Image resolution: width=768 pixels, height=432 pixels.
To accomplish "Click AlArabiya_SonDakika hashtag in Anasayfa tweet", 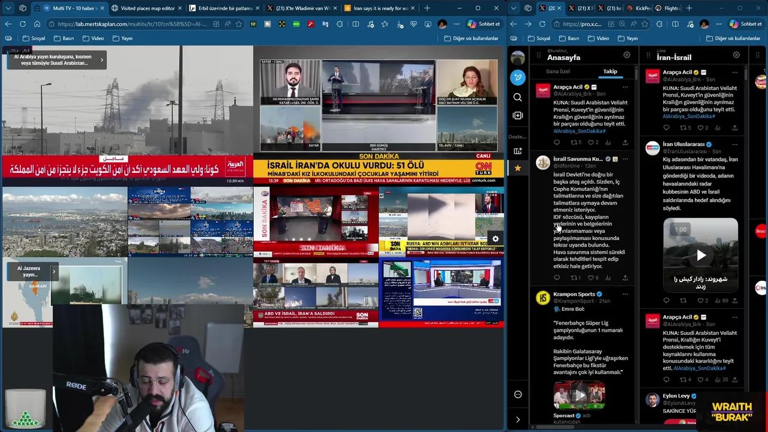I will (579, 131).
